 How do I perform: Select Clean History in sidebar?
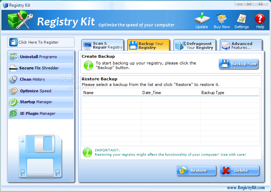(41, 80)
